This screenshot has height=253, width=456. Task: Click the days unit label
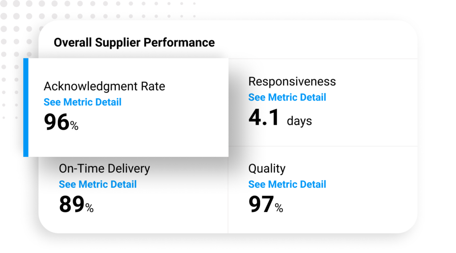(299, 121)
